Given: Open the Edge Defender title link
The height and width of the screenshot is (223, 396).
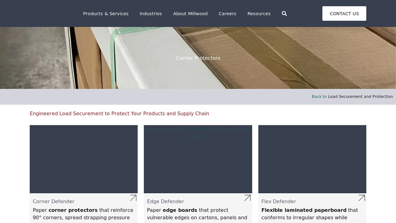Looking at the screenshot, I should point(165,202).
